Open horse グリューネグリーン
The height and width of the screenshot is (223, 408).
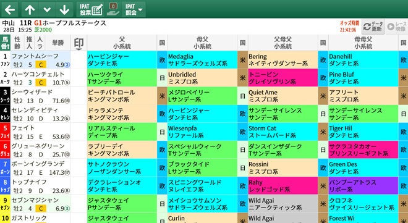38,146
